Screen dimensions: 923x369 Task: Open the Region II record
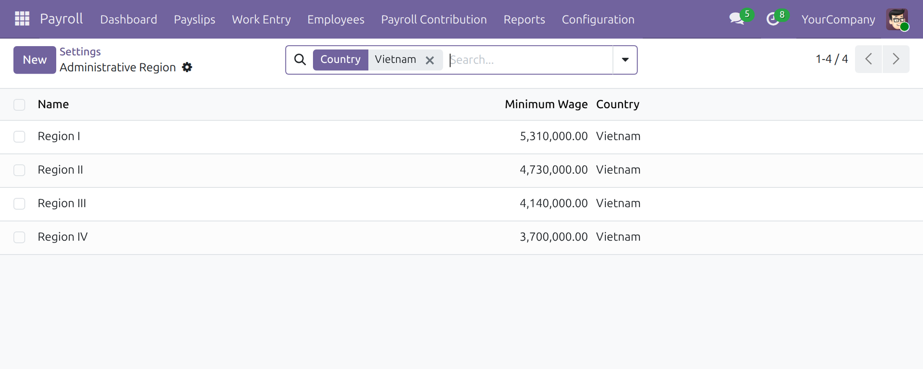61,170
